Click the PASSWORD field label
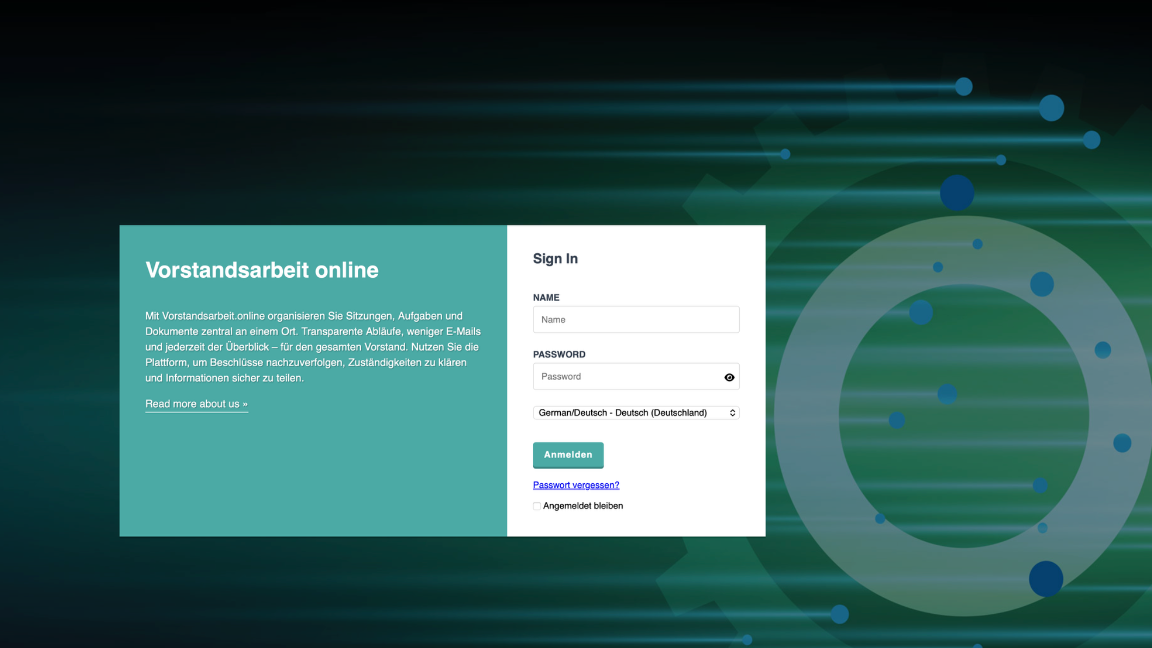 pos(559,354)
